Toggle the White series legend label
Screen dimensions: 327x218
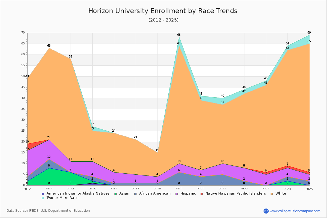tap(281, 193)
